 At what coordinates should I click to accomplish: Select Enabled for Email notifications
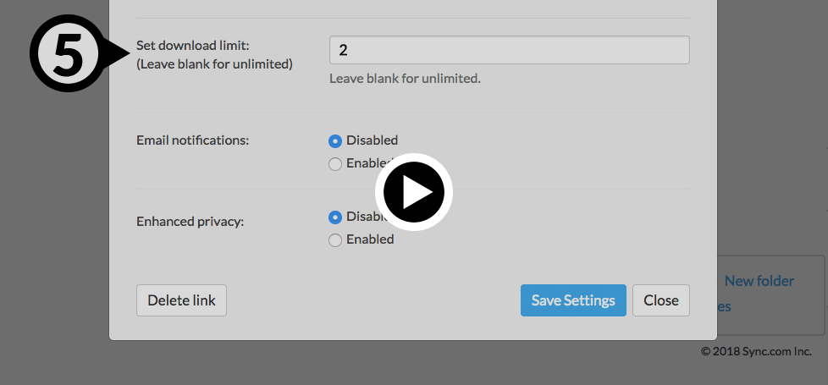coord(335,163)
